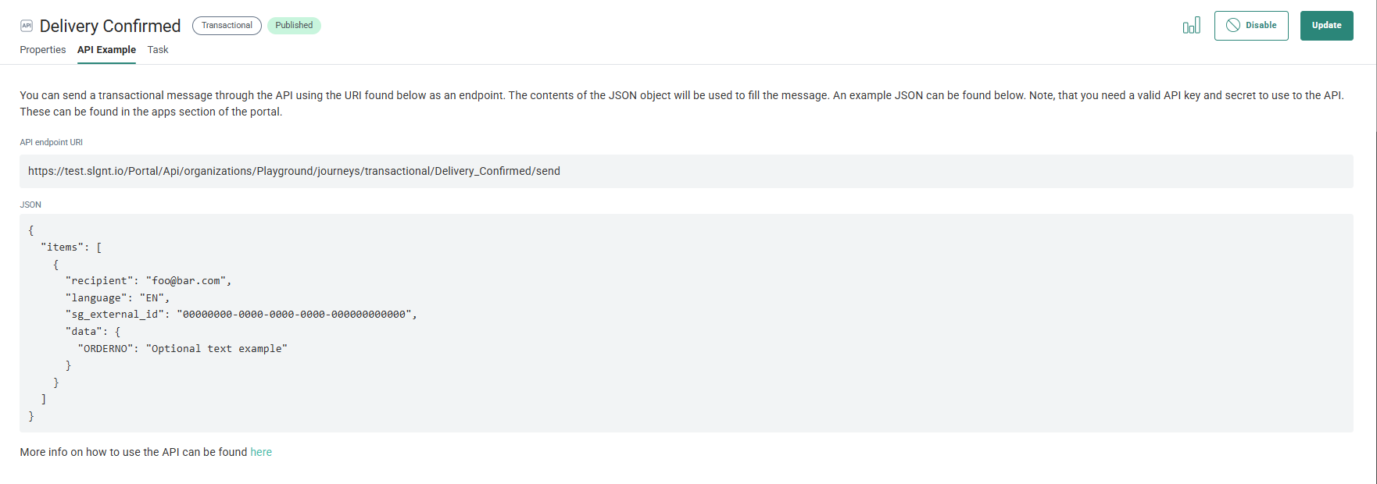
Task: Select the API Example tab
Action: [106, 50]
